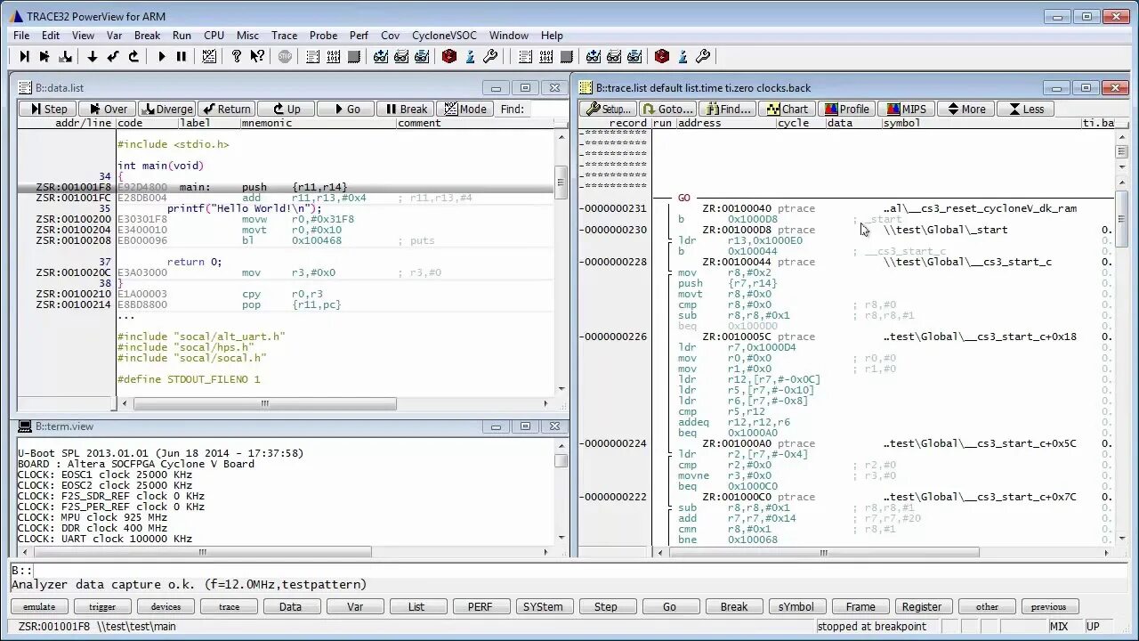The width and height of the screenshot is (1139, 641).
Task: Click the 'sYmbol' softkey at bottom
Action: pos(796,606)
